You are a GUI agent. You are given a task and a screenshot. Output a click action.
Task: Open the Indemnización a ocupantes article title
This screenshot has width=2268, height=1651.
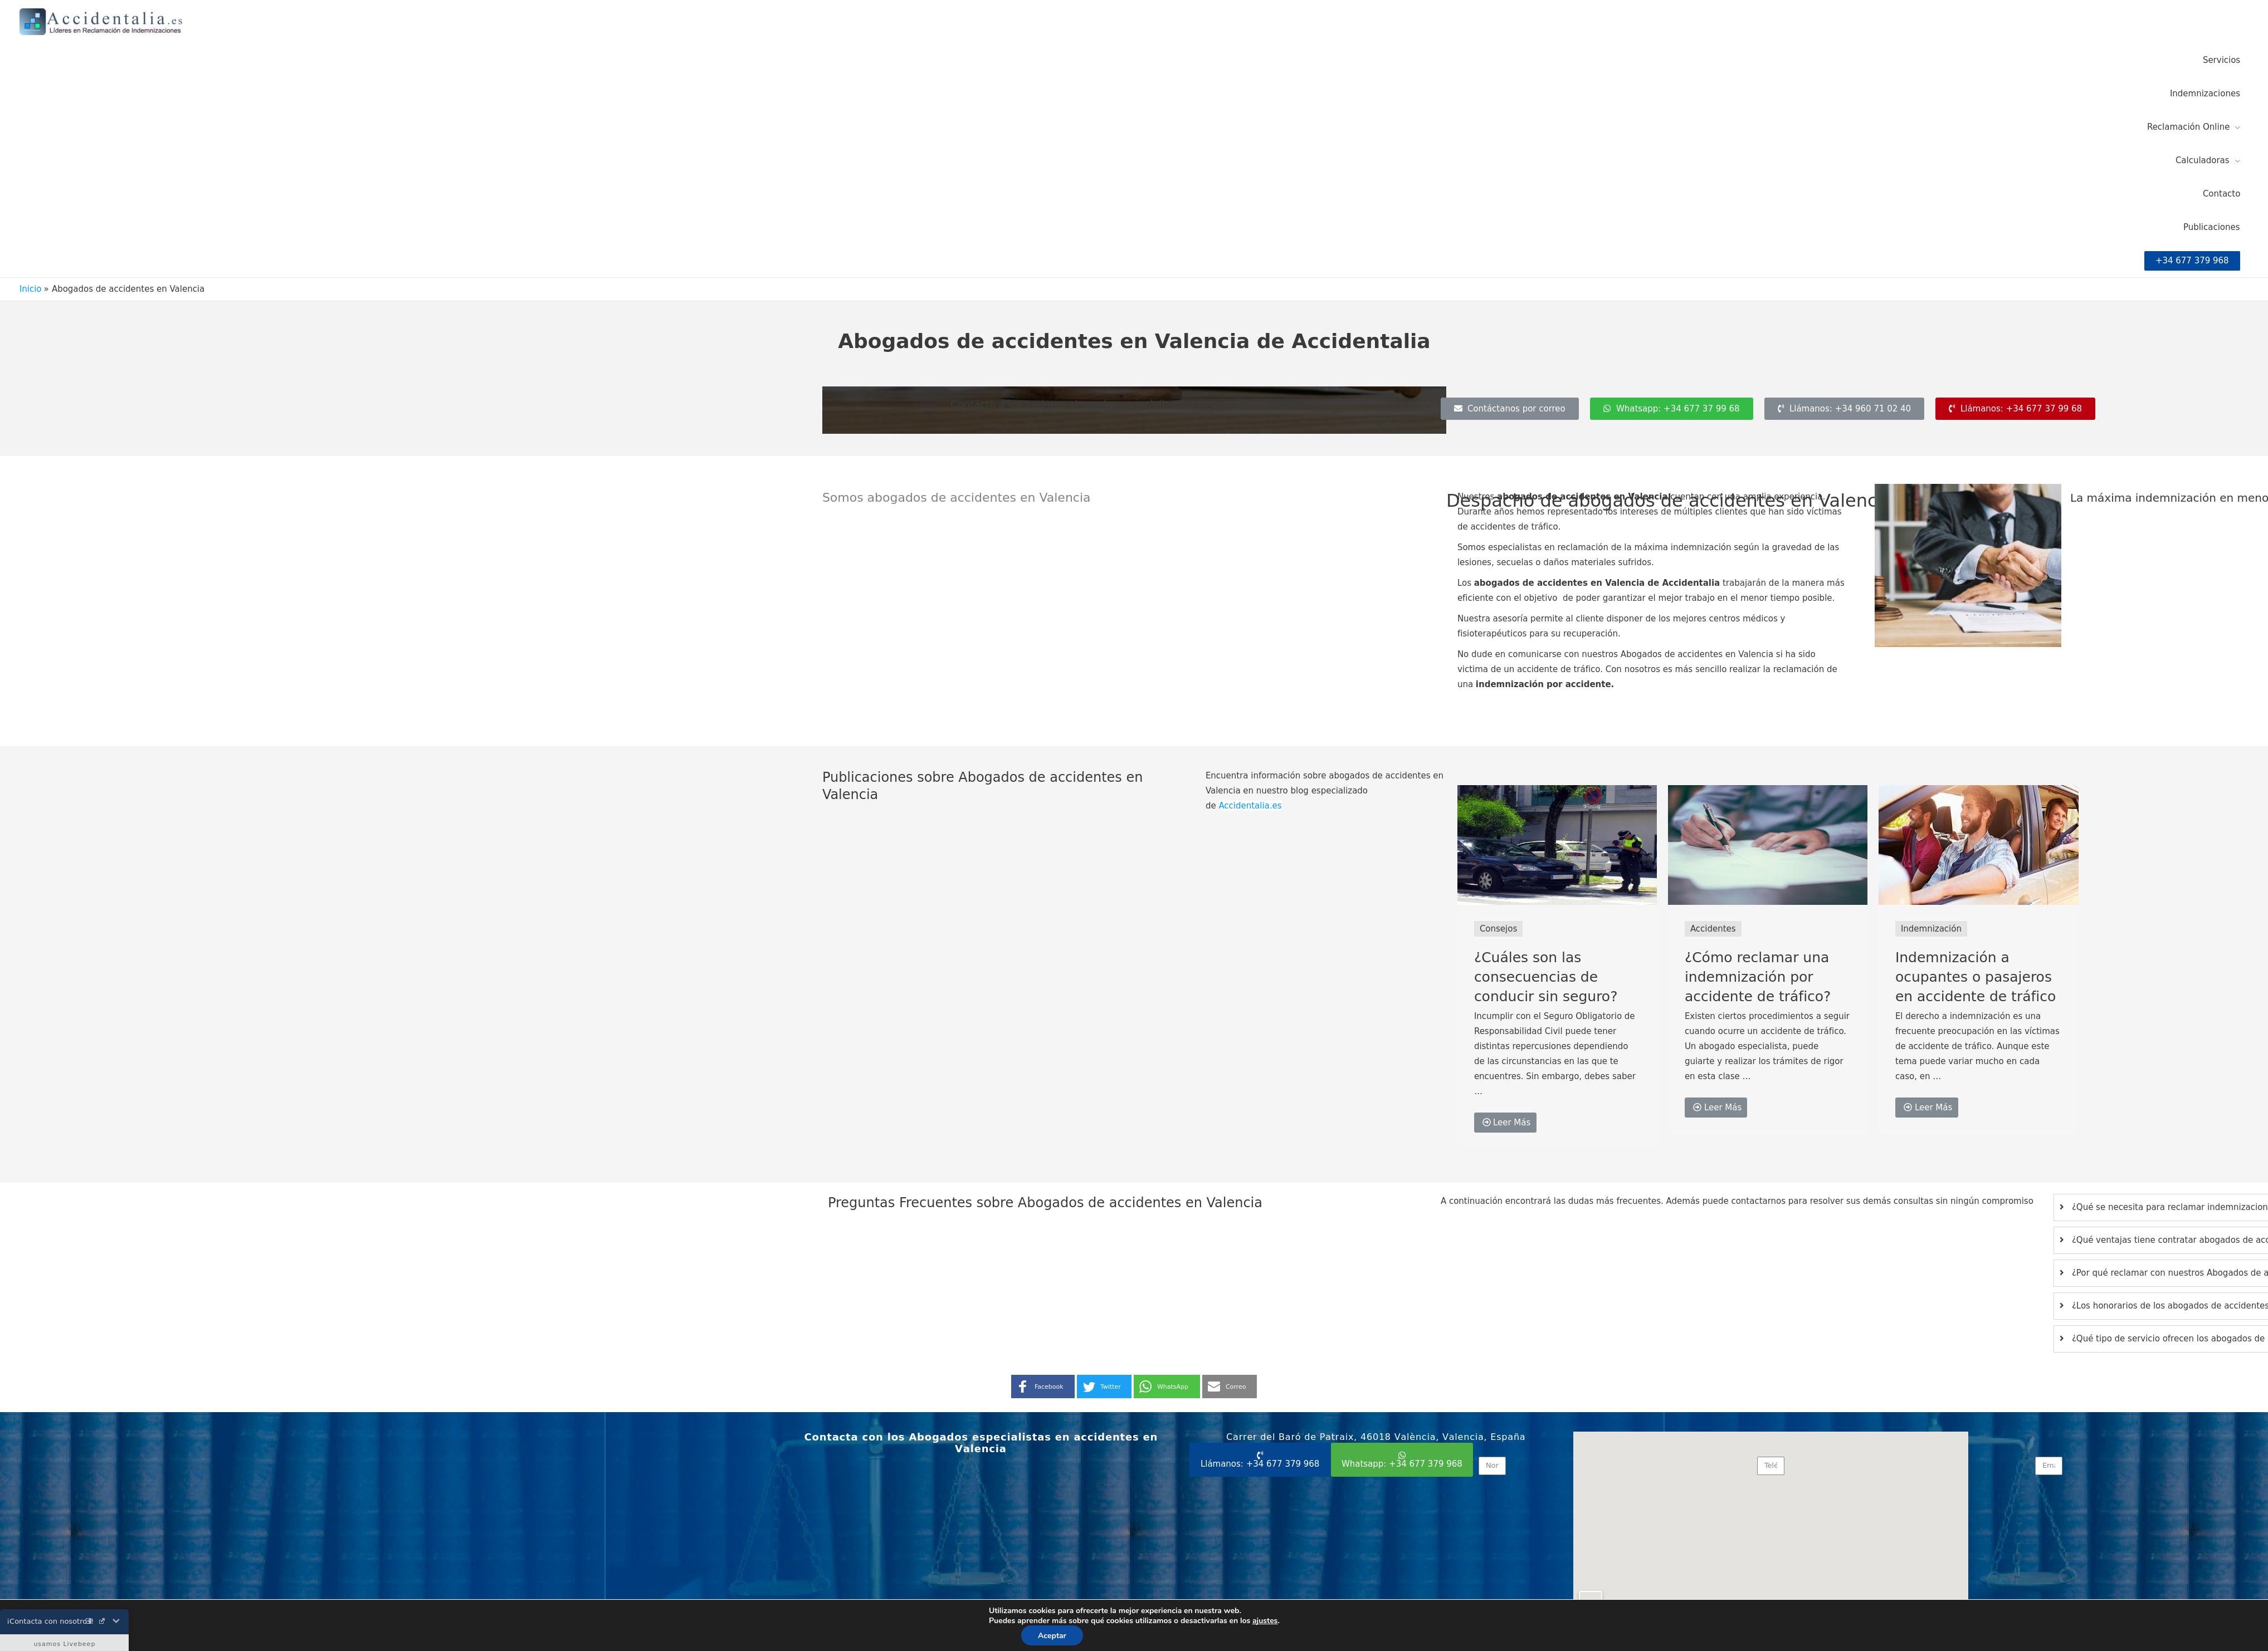click(x=1975, y=977)
